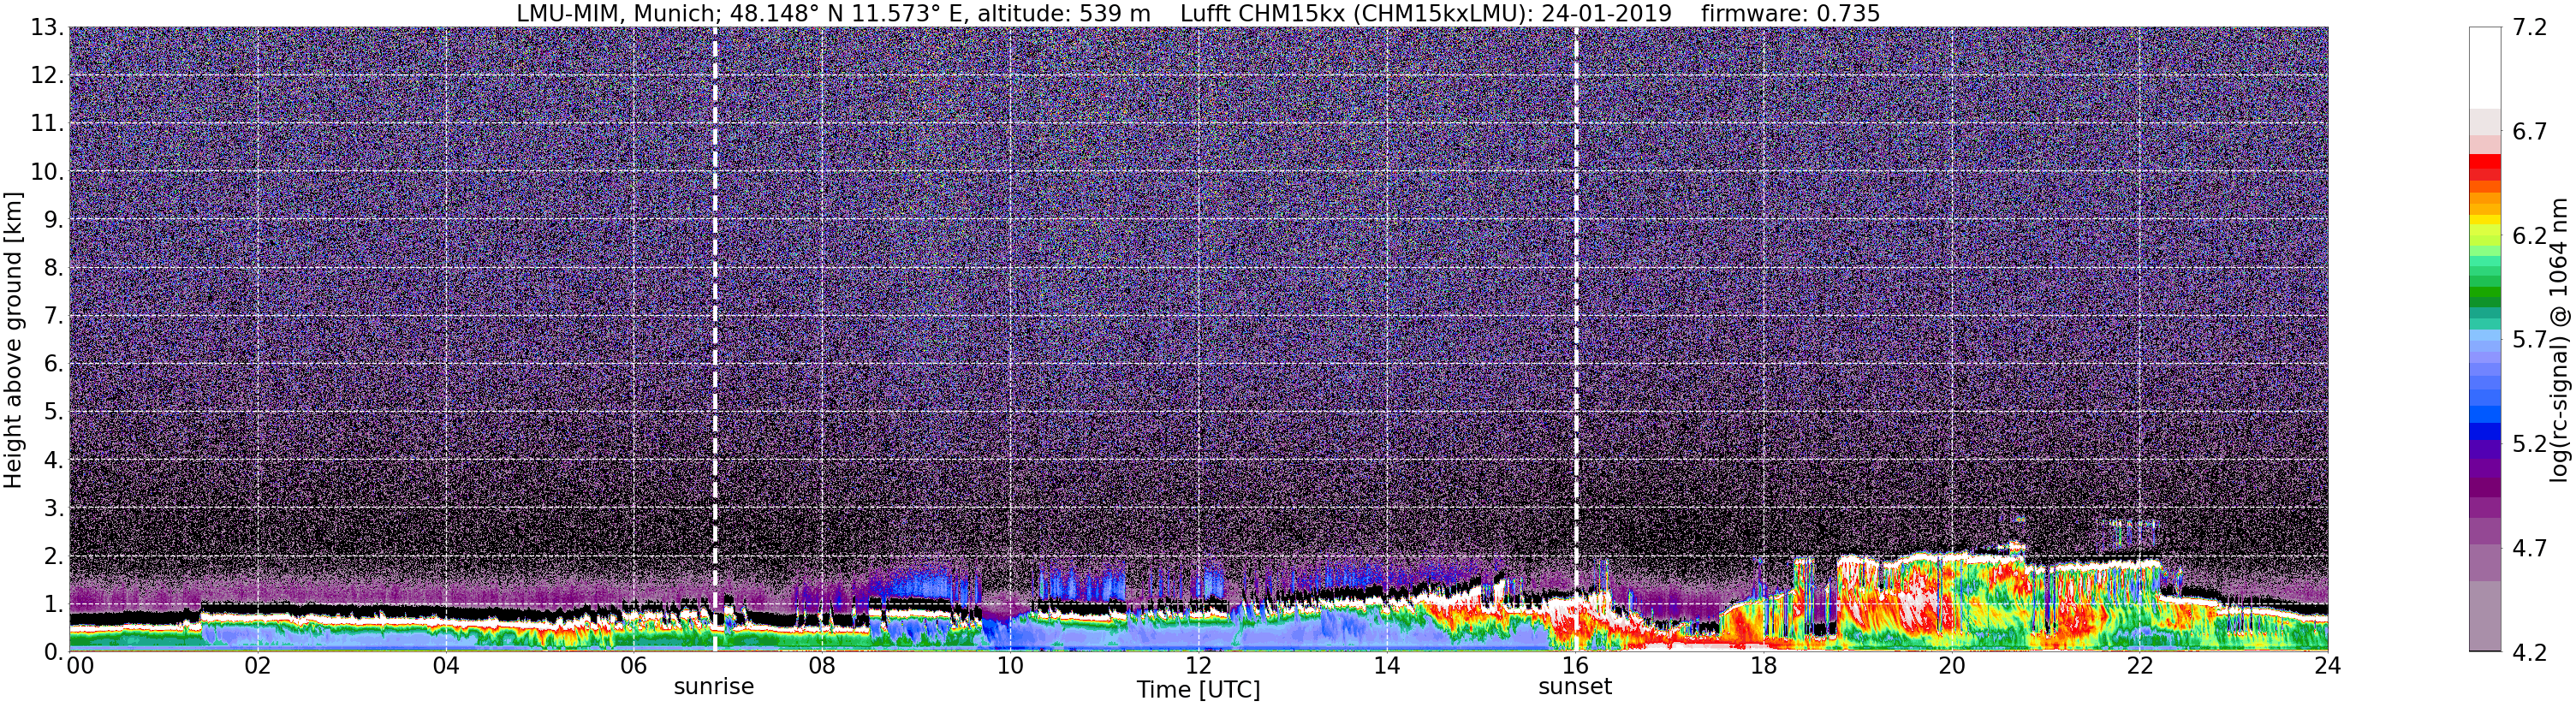
Task: Click the dashed sunset marker line
Action: pos(1576,339)
